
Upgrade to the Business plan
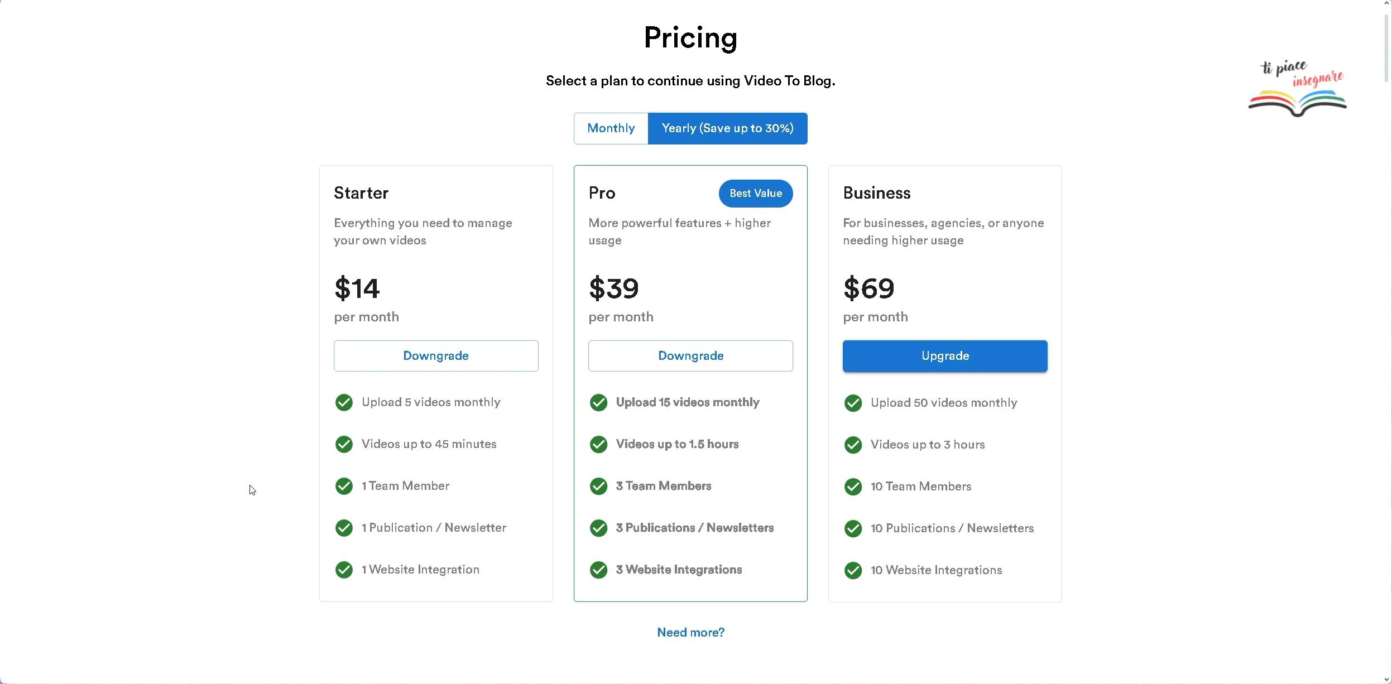pyautogui.click(x=945, y=356)
